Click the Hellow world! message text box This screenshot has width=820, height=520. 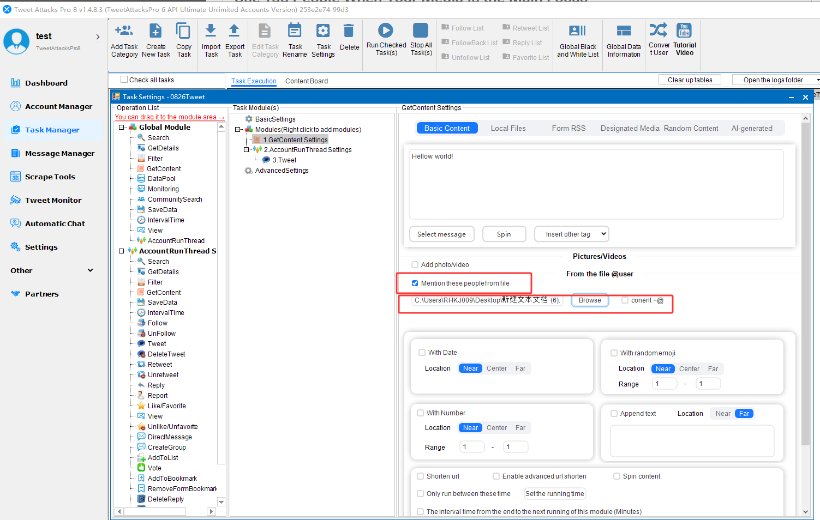click(x=596, y=184)
